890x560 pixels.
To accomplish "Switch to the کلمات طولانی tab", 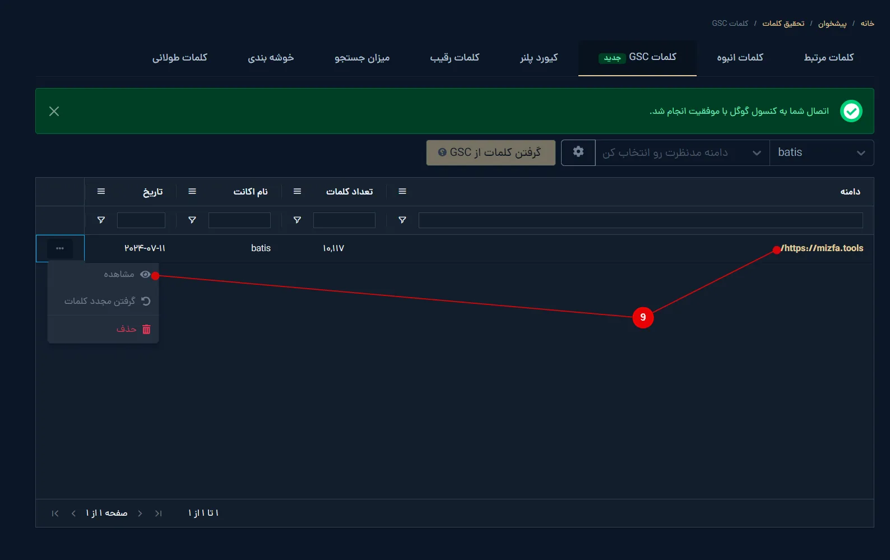I will [180, 58].
